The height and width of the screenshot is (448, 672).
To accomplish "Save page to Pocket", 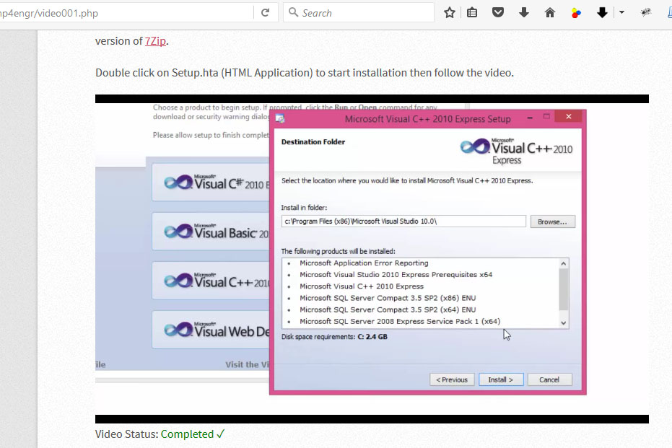I will tap(497, 12).
